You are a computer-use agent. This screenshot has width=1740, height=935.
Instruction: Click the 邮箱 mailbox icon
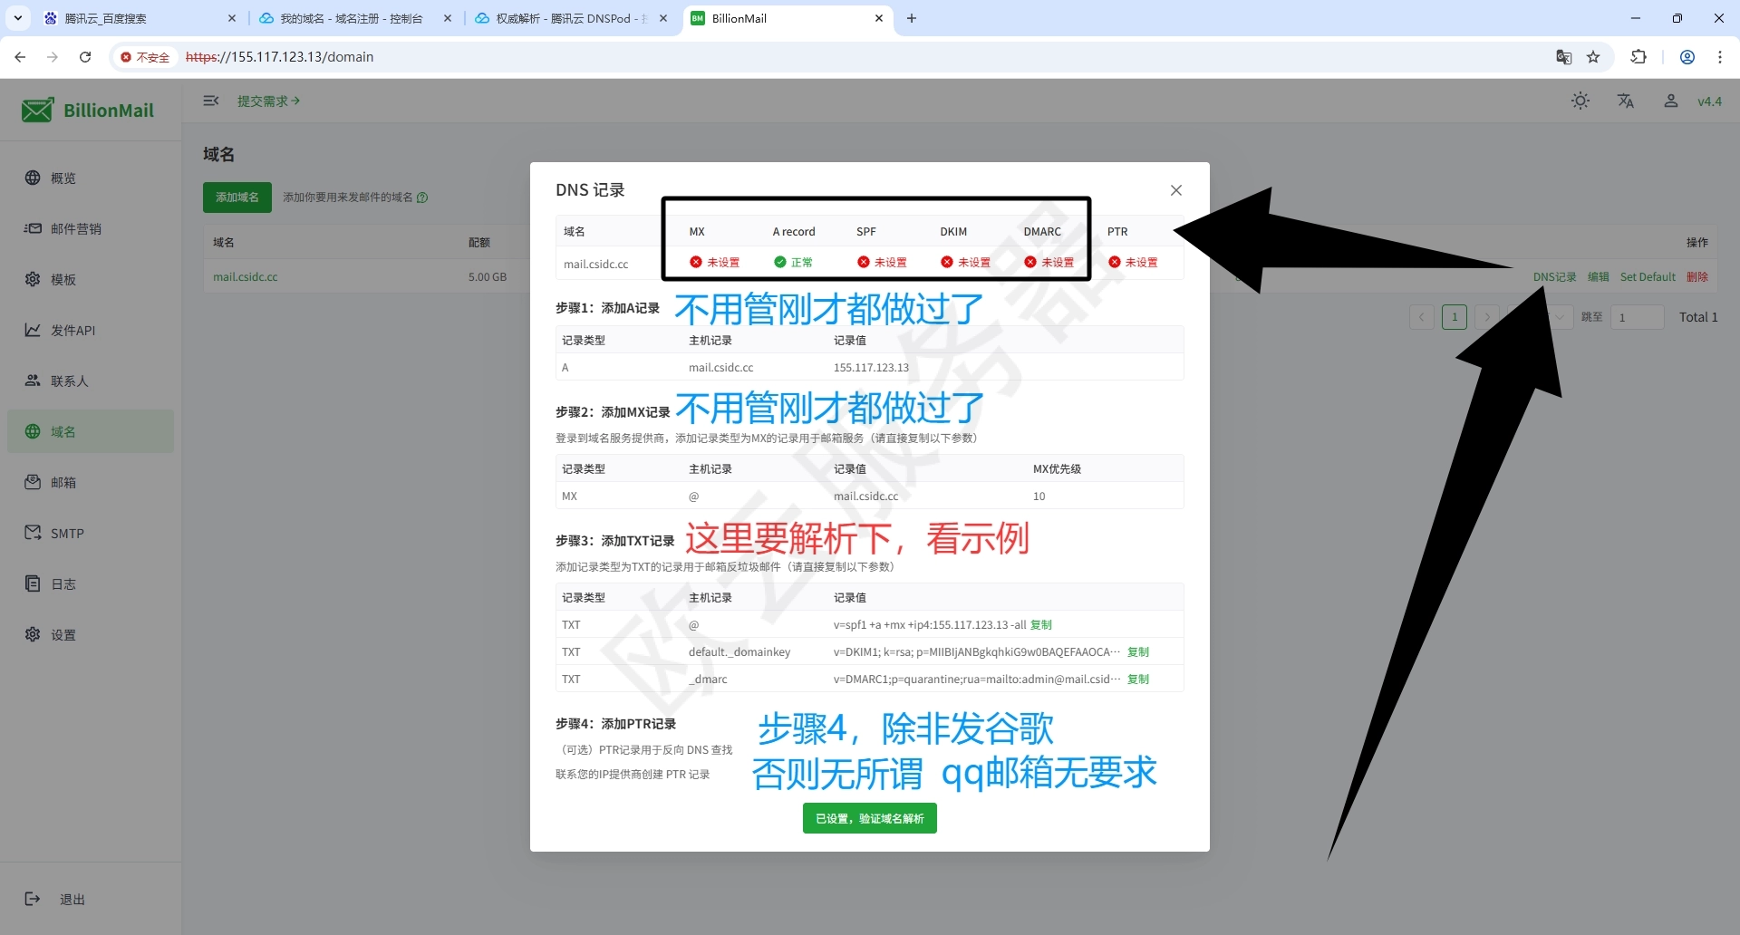33,482
